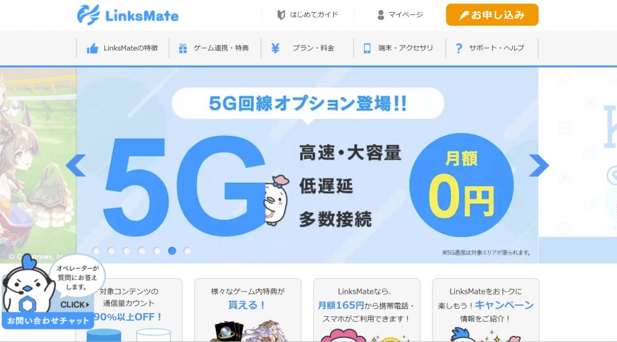The image size is (617, 342).
Task: Click the yen icon for プラン・料金
Action: tap(275, 48)
